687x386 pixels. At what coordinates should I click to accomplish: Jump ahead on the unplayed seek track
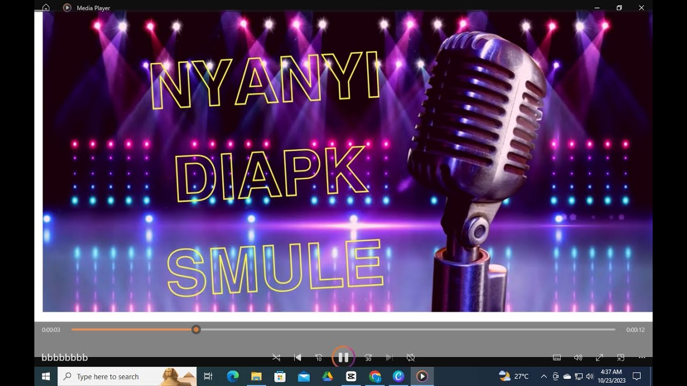(408, 329)
